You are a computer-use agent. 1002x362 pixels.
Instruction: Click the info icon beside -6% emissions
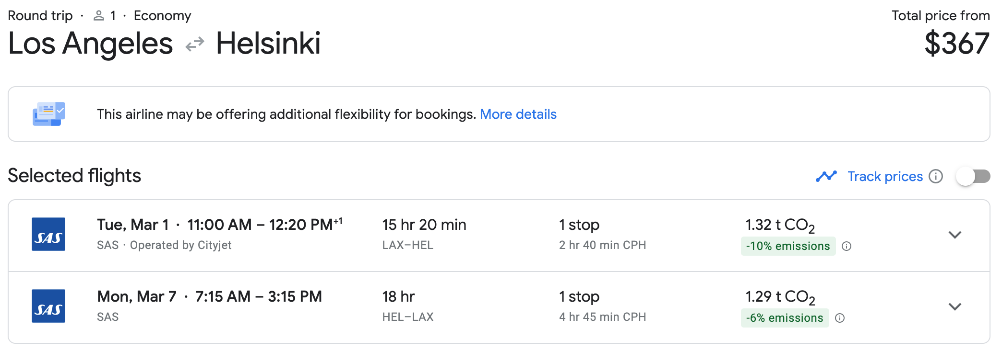coord(840,318)
